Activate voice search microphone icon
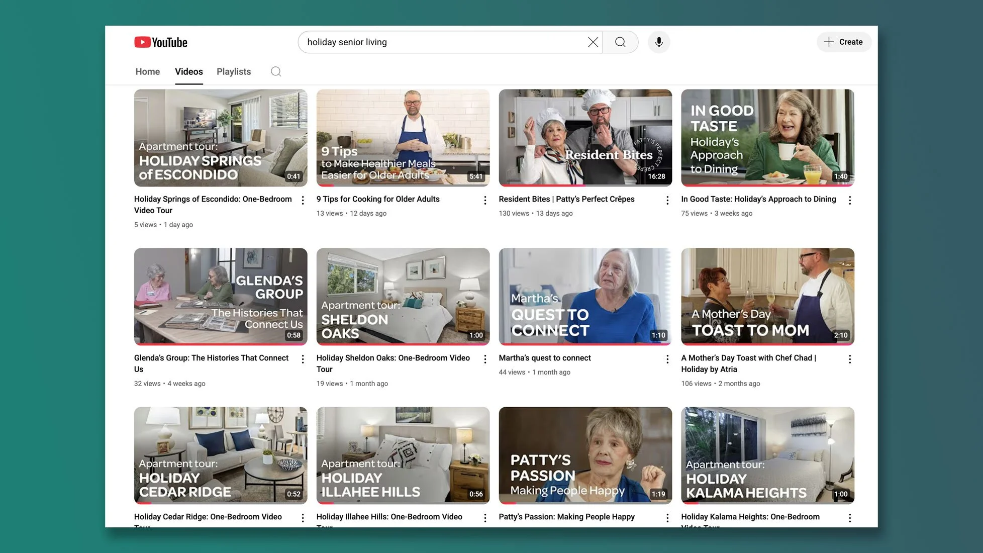The height and width of the screenshot is (553, 983). (659, 42)
